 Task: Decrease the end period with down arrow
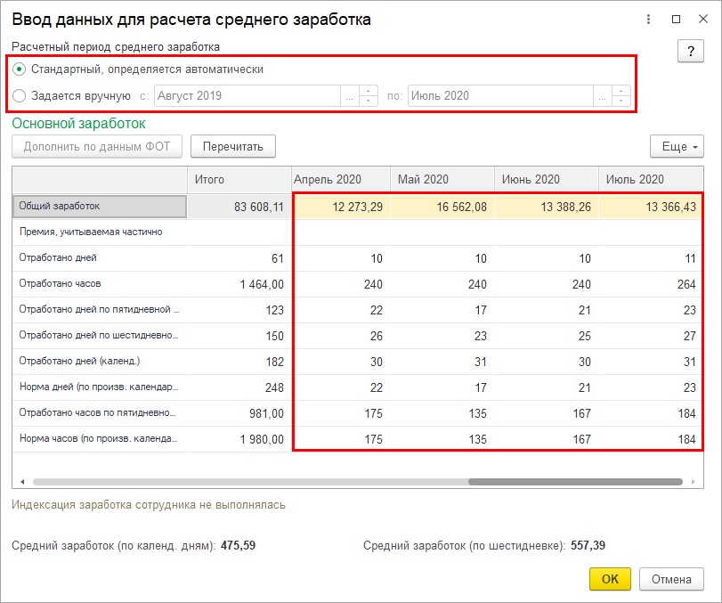621,101
